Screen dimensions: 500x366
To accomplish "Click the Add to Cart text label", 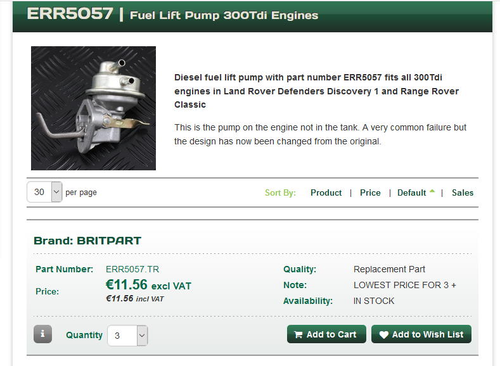I will 331,334.
